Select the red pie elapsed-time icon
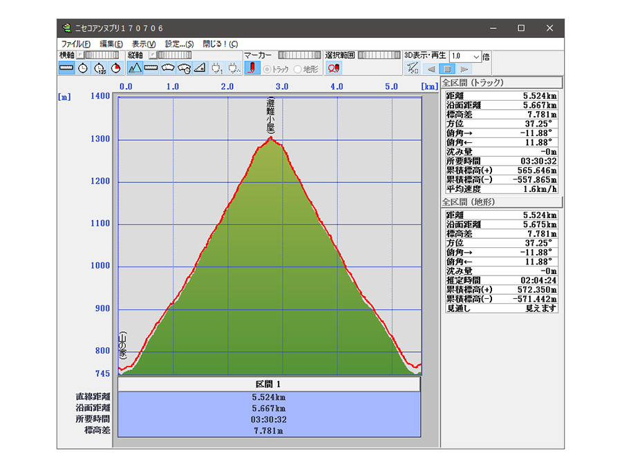 [115, 68]
